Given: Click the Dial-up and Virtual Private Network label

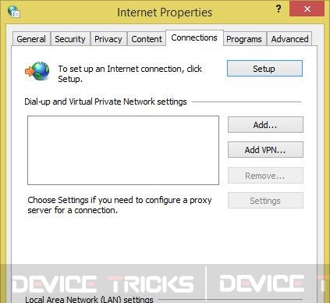Looking at the screenshot, I should (x=105, y=102).
